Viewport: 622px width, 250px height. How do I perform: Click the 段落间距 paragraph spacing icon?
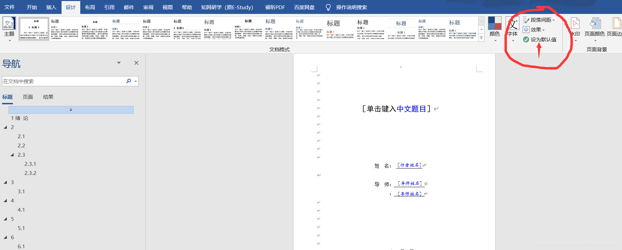pos(526,20)
